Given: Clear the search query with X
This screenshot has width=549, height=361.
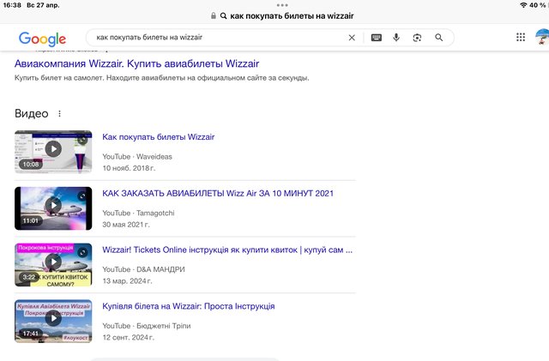Looking at the screenshot, I should coord(352,38).
